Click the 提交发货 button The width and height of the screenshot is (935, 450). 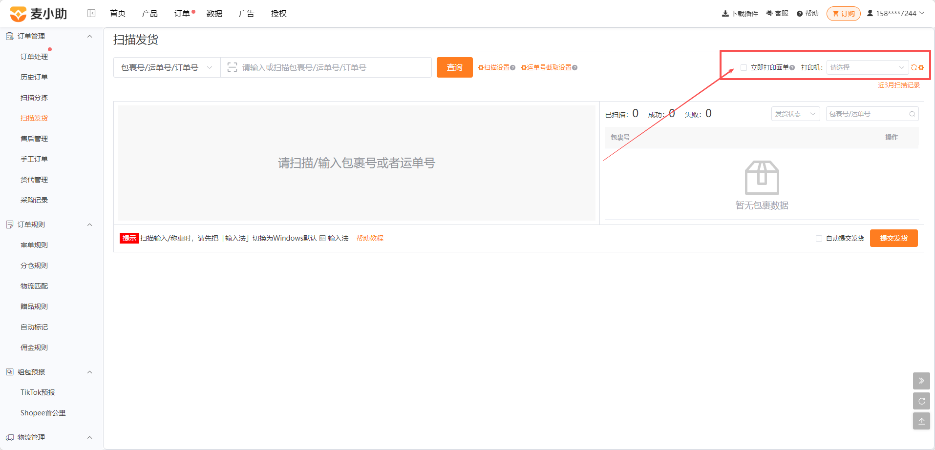[894, 238]
